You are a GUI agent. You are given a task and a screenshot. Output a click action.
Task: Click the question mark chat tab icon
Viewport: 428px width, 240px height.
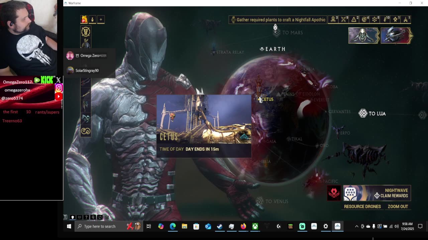click(86, 217)
